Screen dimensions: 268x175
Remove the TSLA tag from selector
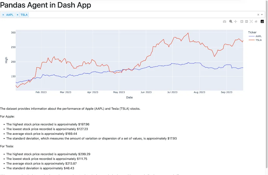click(x=18, y=15)
